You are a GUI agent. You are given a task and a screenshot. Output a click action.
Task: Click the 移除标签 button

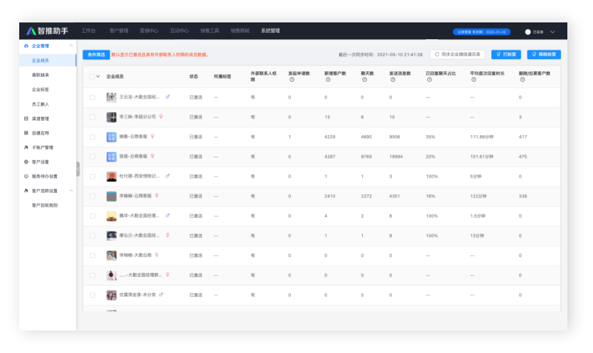pos(544,54)
